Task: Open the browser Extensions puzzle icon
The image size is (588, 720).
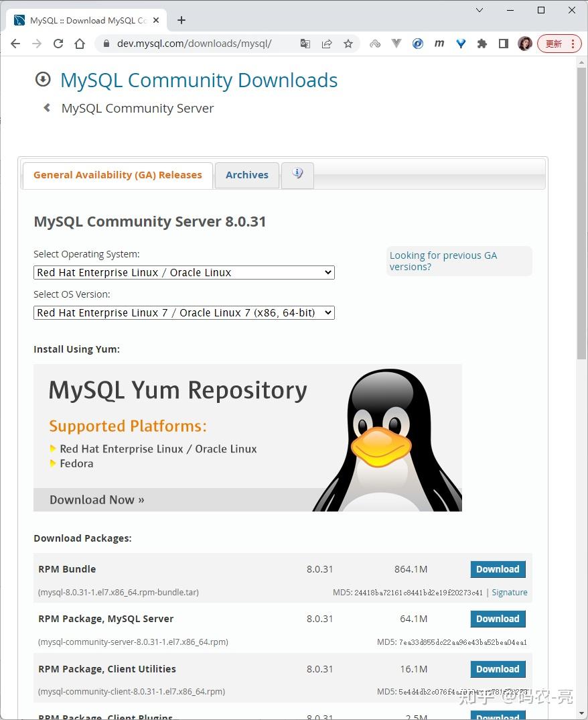Action: point(482,43)
